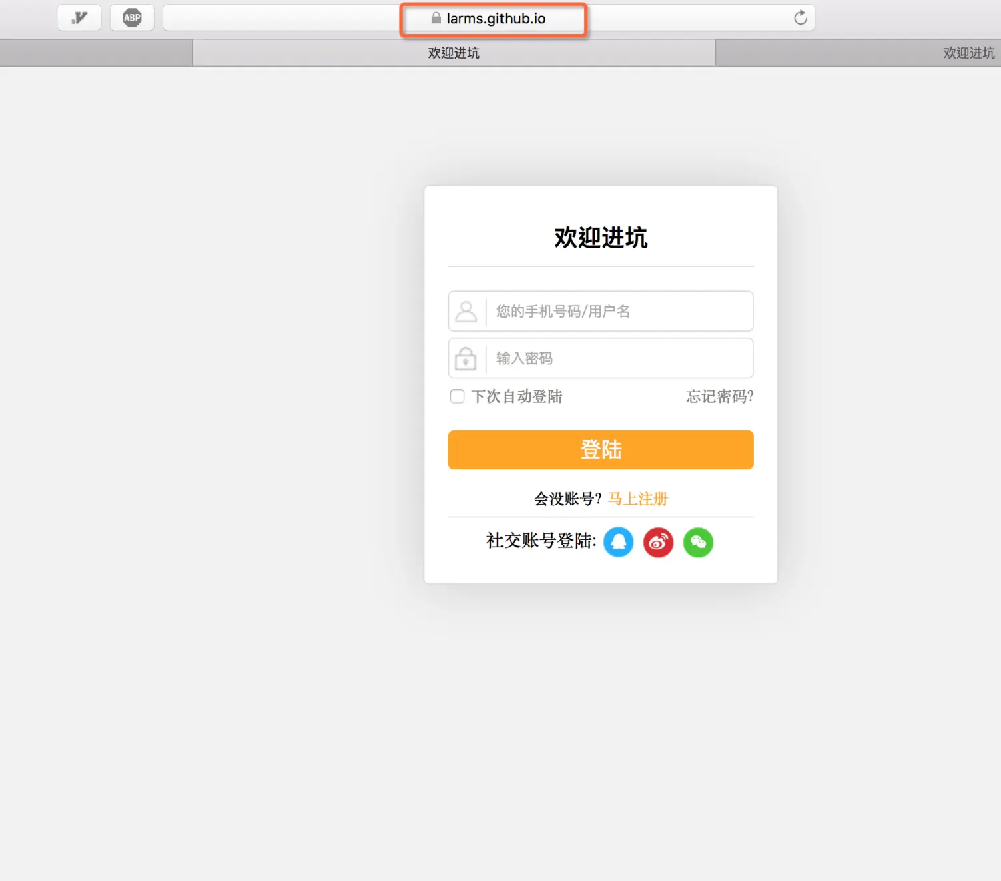Open the 马上注册 registration link

[x=638, y=499]
